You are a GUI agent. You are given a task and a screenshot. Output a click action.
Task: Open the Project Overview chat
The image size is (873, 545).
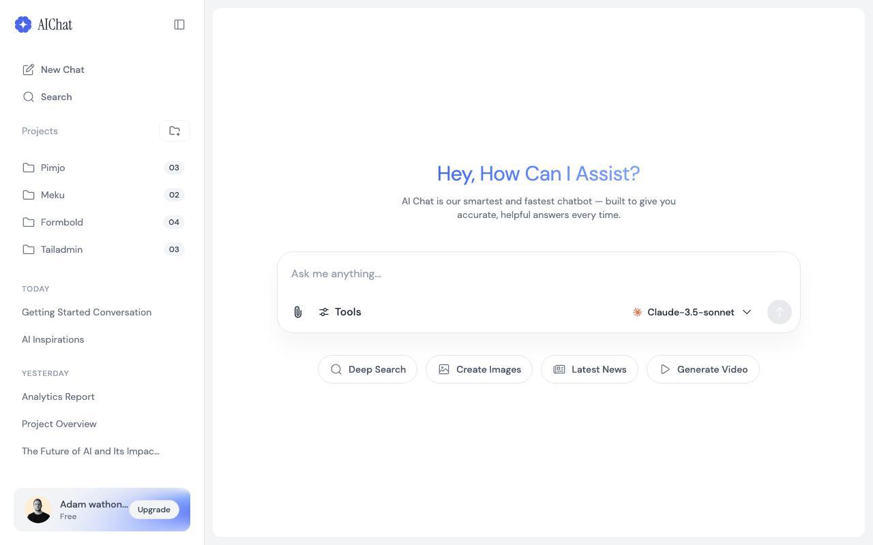(x=59, y=424)
